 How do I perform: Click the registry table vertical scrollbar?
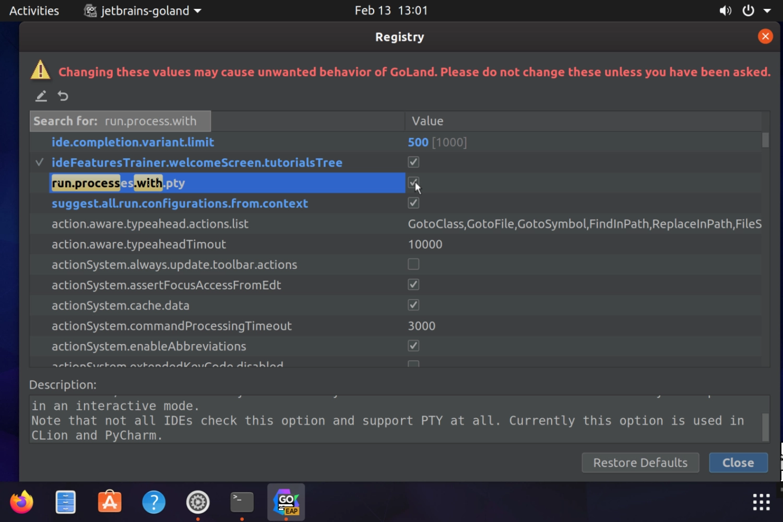click(x=766, y=140)
